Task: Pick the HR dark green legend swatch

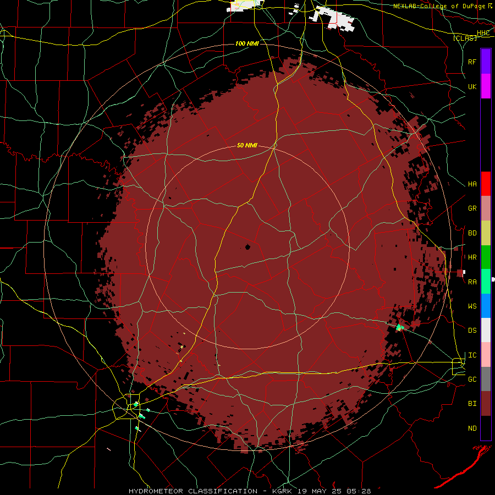Action: pyautogui.click(x=486, y=257)
